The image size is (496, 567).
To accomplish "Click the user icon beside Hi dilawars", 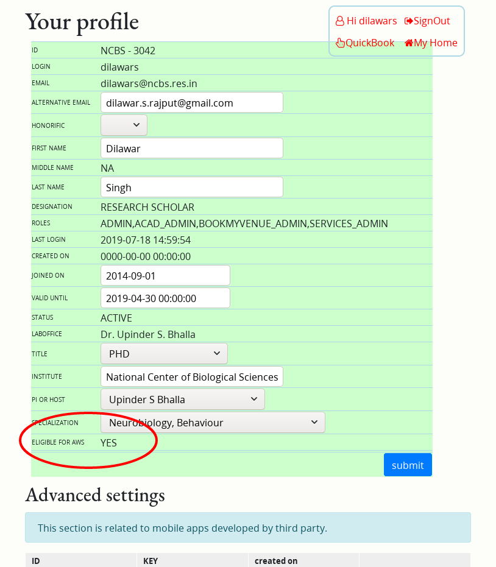I will point(340,21).
